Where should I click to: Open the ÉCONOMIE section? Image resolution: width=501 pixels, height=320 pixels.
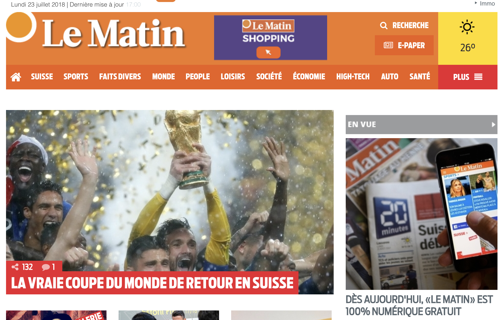click(x=309, y=76)
